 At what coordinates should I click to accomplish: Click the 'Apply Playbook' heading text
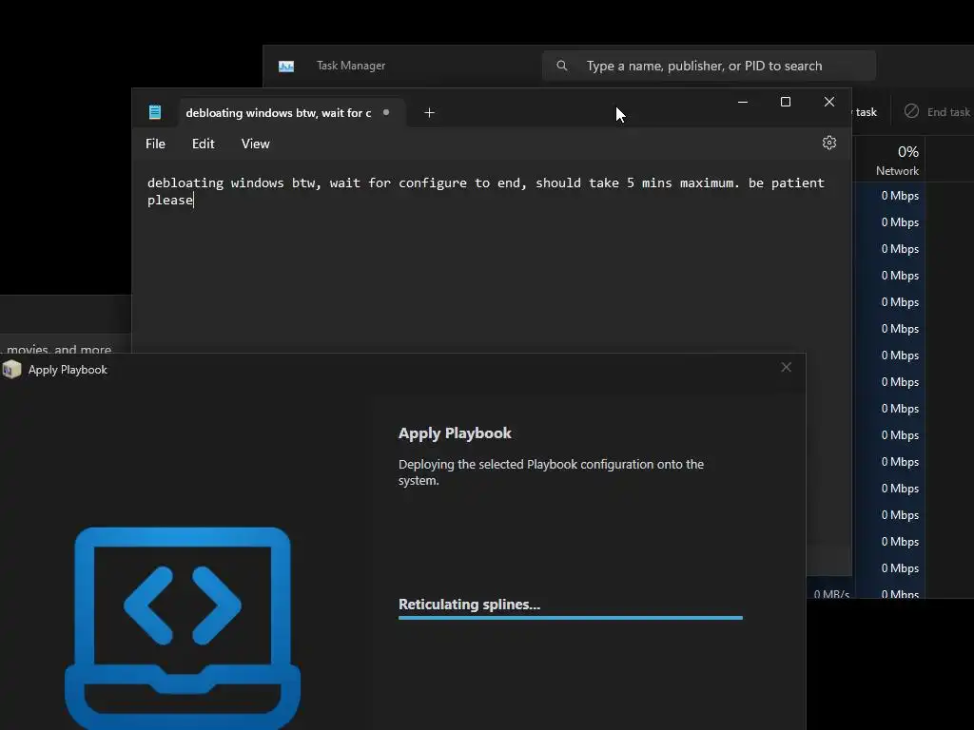[455, 433]
